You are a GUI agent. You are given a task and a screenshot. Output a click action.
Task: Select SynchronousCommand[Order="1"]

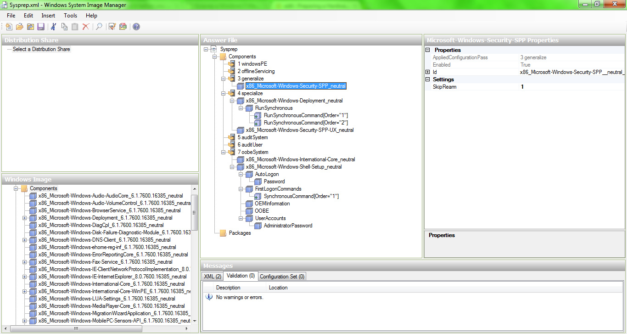[x=301, y=196]
